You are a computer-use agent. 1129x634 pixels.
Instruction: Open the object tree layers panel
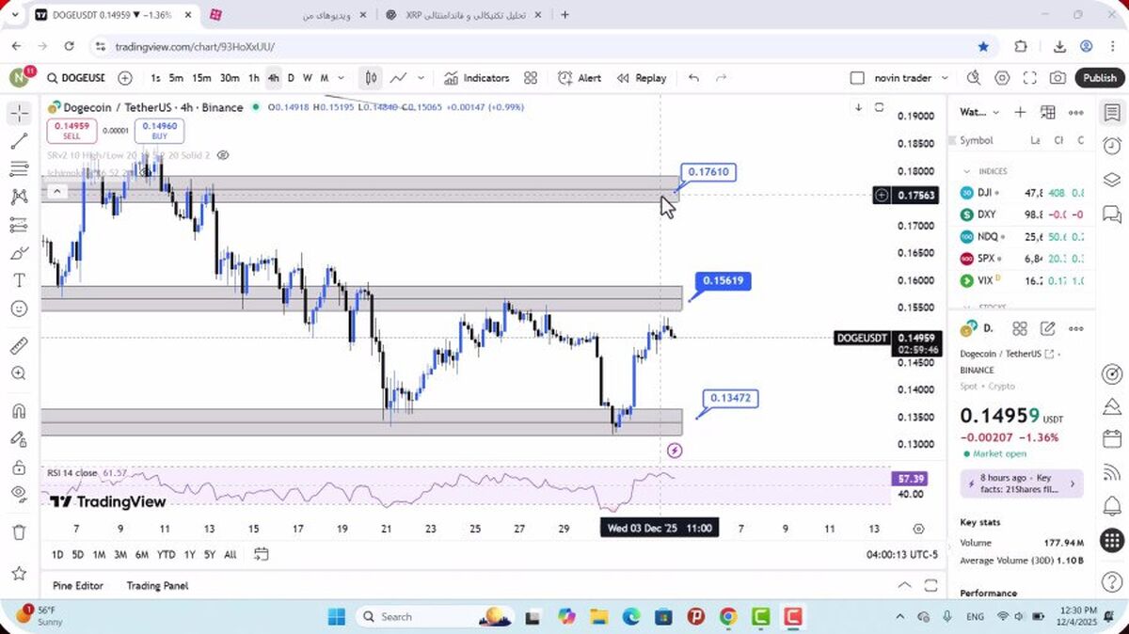[x=1112, y=180]
